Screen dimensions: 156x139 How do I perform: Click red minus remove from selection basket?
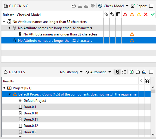[x=138, y=72]
